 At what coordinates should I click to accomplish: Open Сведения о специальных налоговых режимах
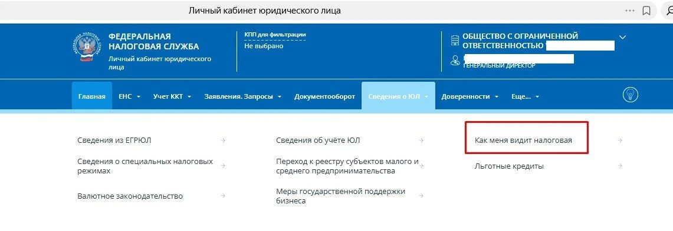[x=145, y=166]
